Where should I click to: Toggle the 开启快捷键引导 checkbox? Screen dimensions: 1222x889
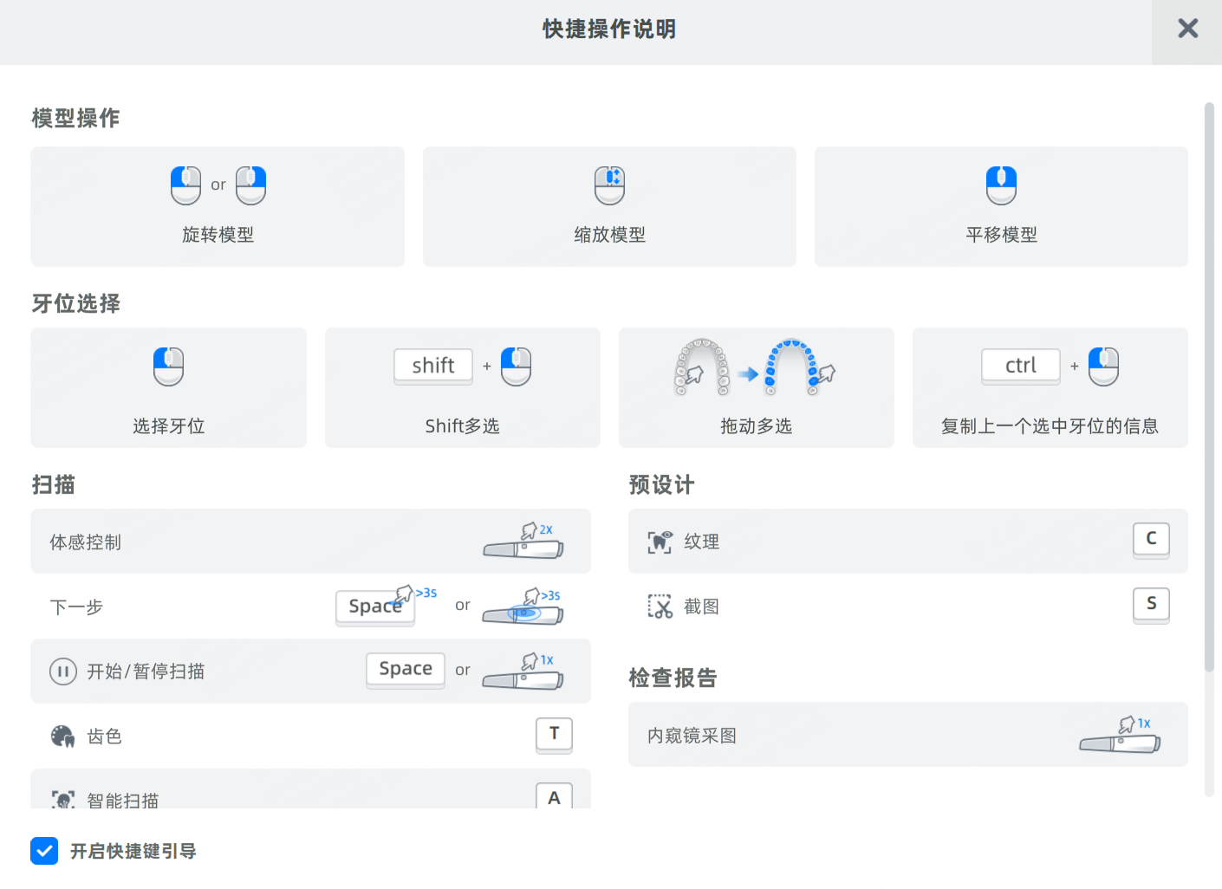[44, 851]
